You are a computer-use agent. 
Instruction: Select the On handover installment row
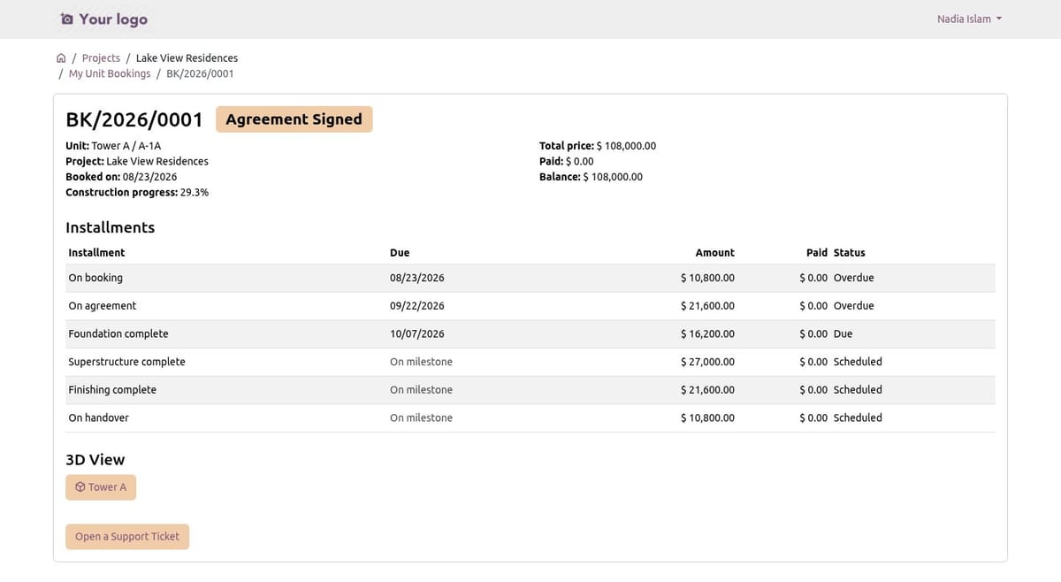point(530,418)
